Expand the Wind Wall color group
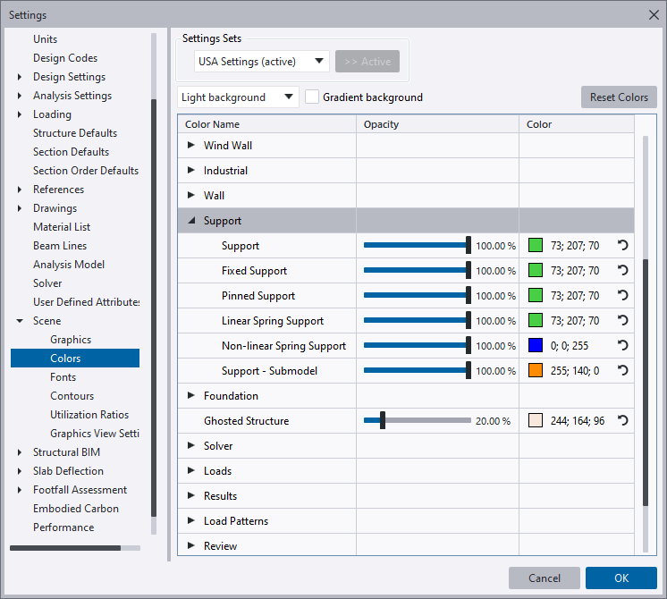This screenshot has width=667, height=599. point(191,145)
